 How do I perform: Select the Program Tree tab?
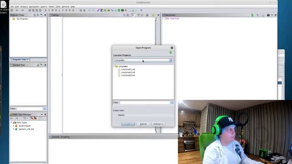[19, 60]
